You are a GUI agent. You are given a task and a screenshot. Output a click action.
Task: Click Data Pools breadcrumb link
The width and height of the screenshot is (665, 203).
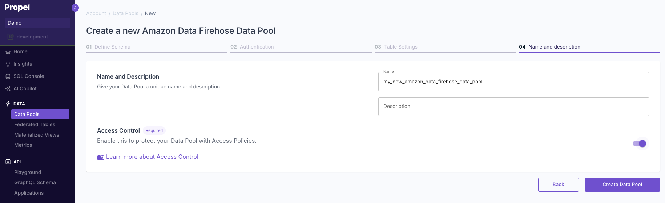125,13
